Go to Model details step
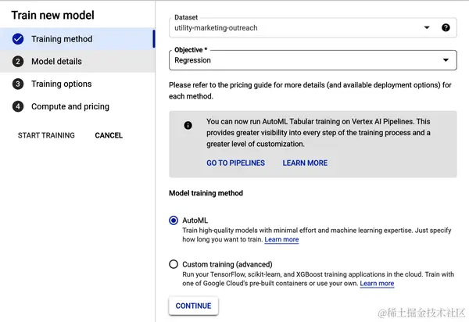 [x=56, y=62]
